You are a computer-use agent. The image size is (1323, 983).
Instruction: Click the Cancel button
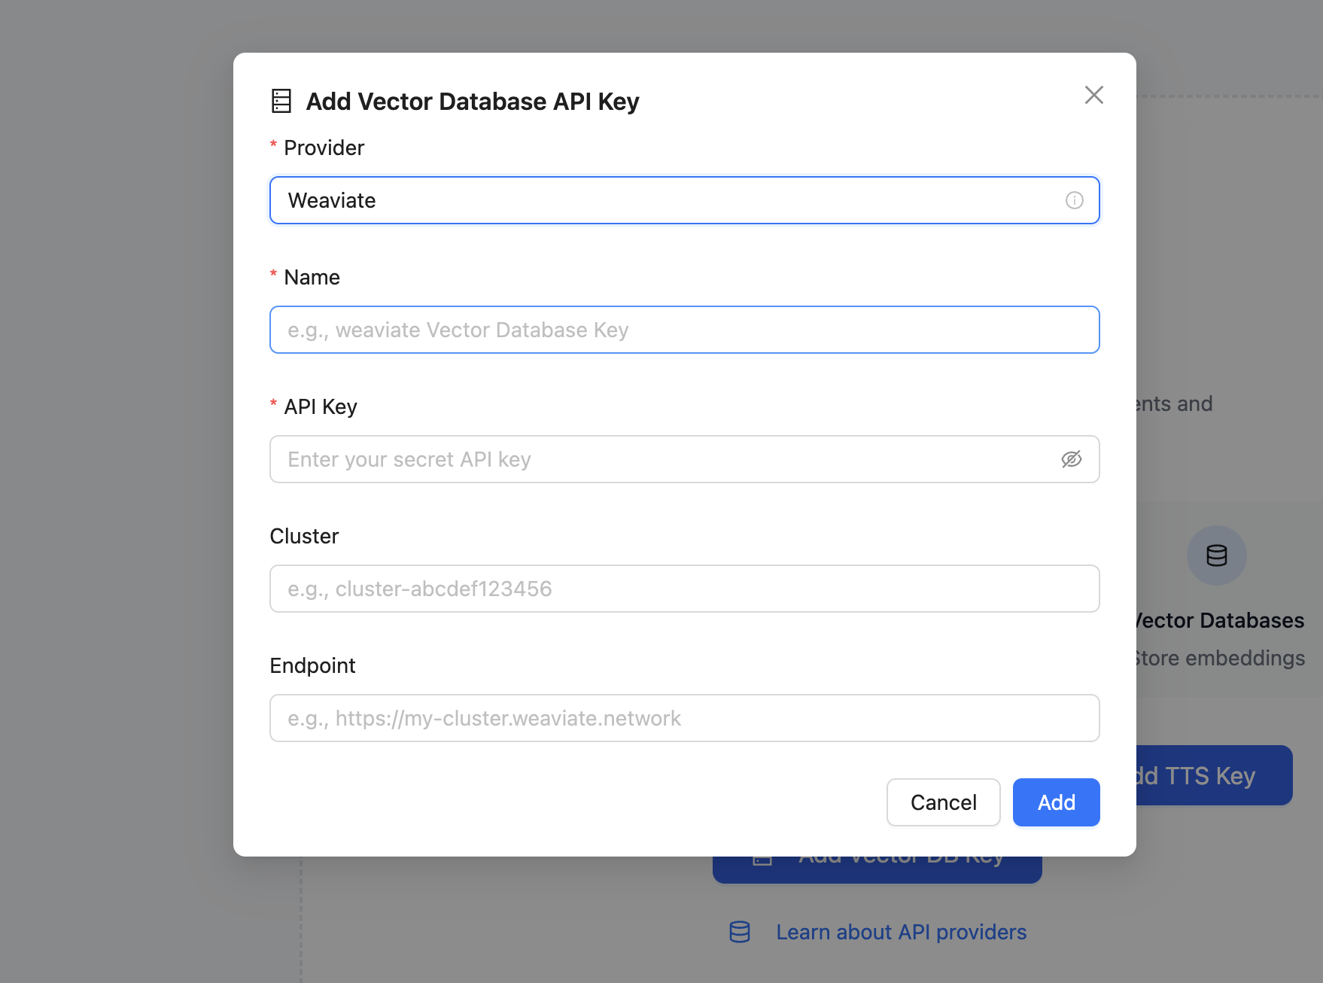943,802
